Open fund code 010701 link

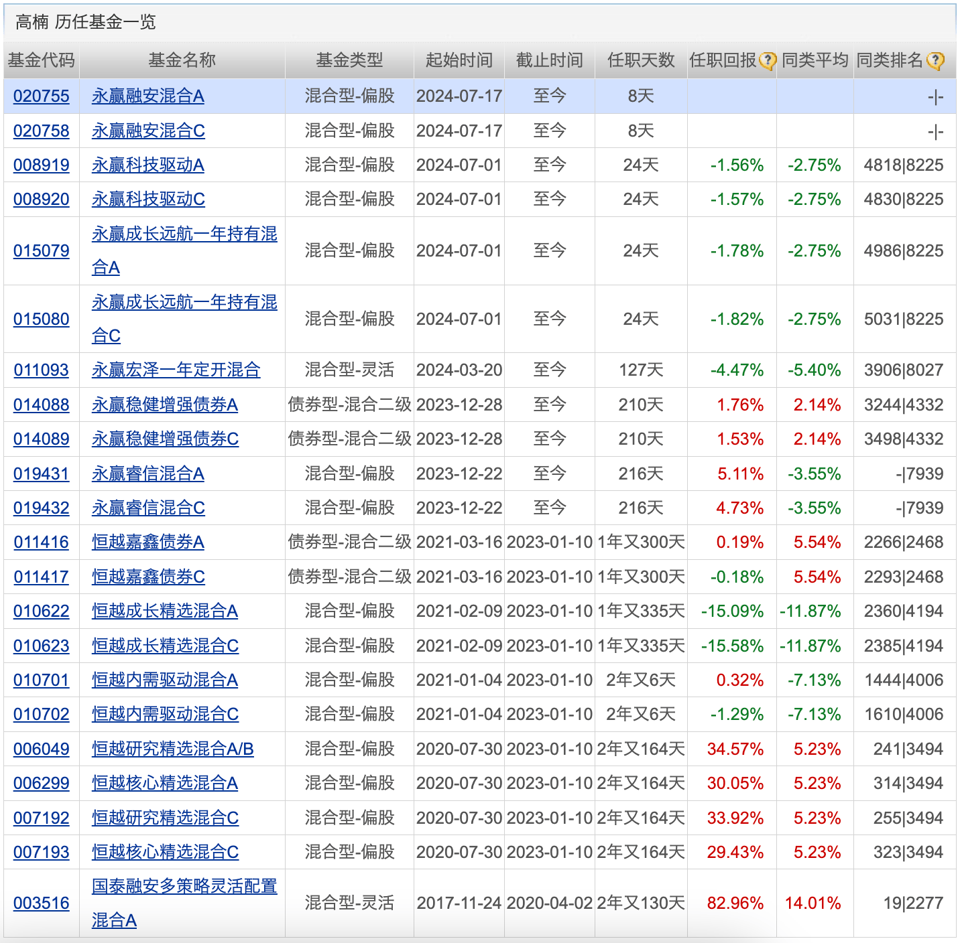coord(42,680)
